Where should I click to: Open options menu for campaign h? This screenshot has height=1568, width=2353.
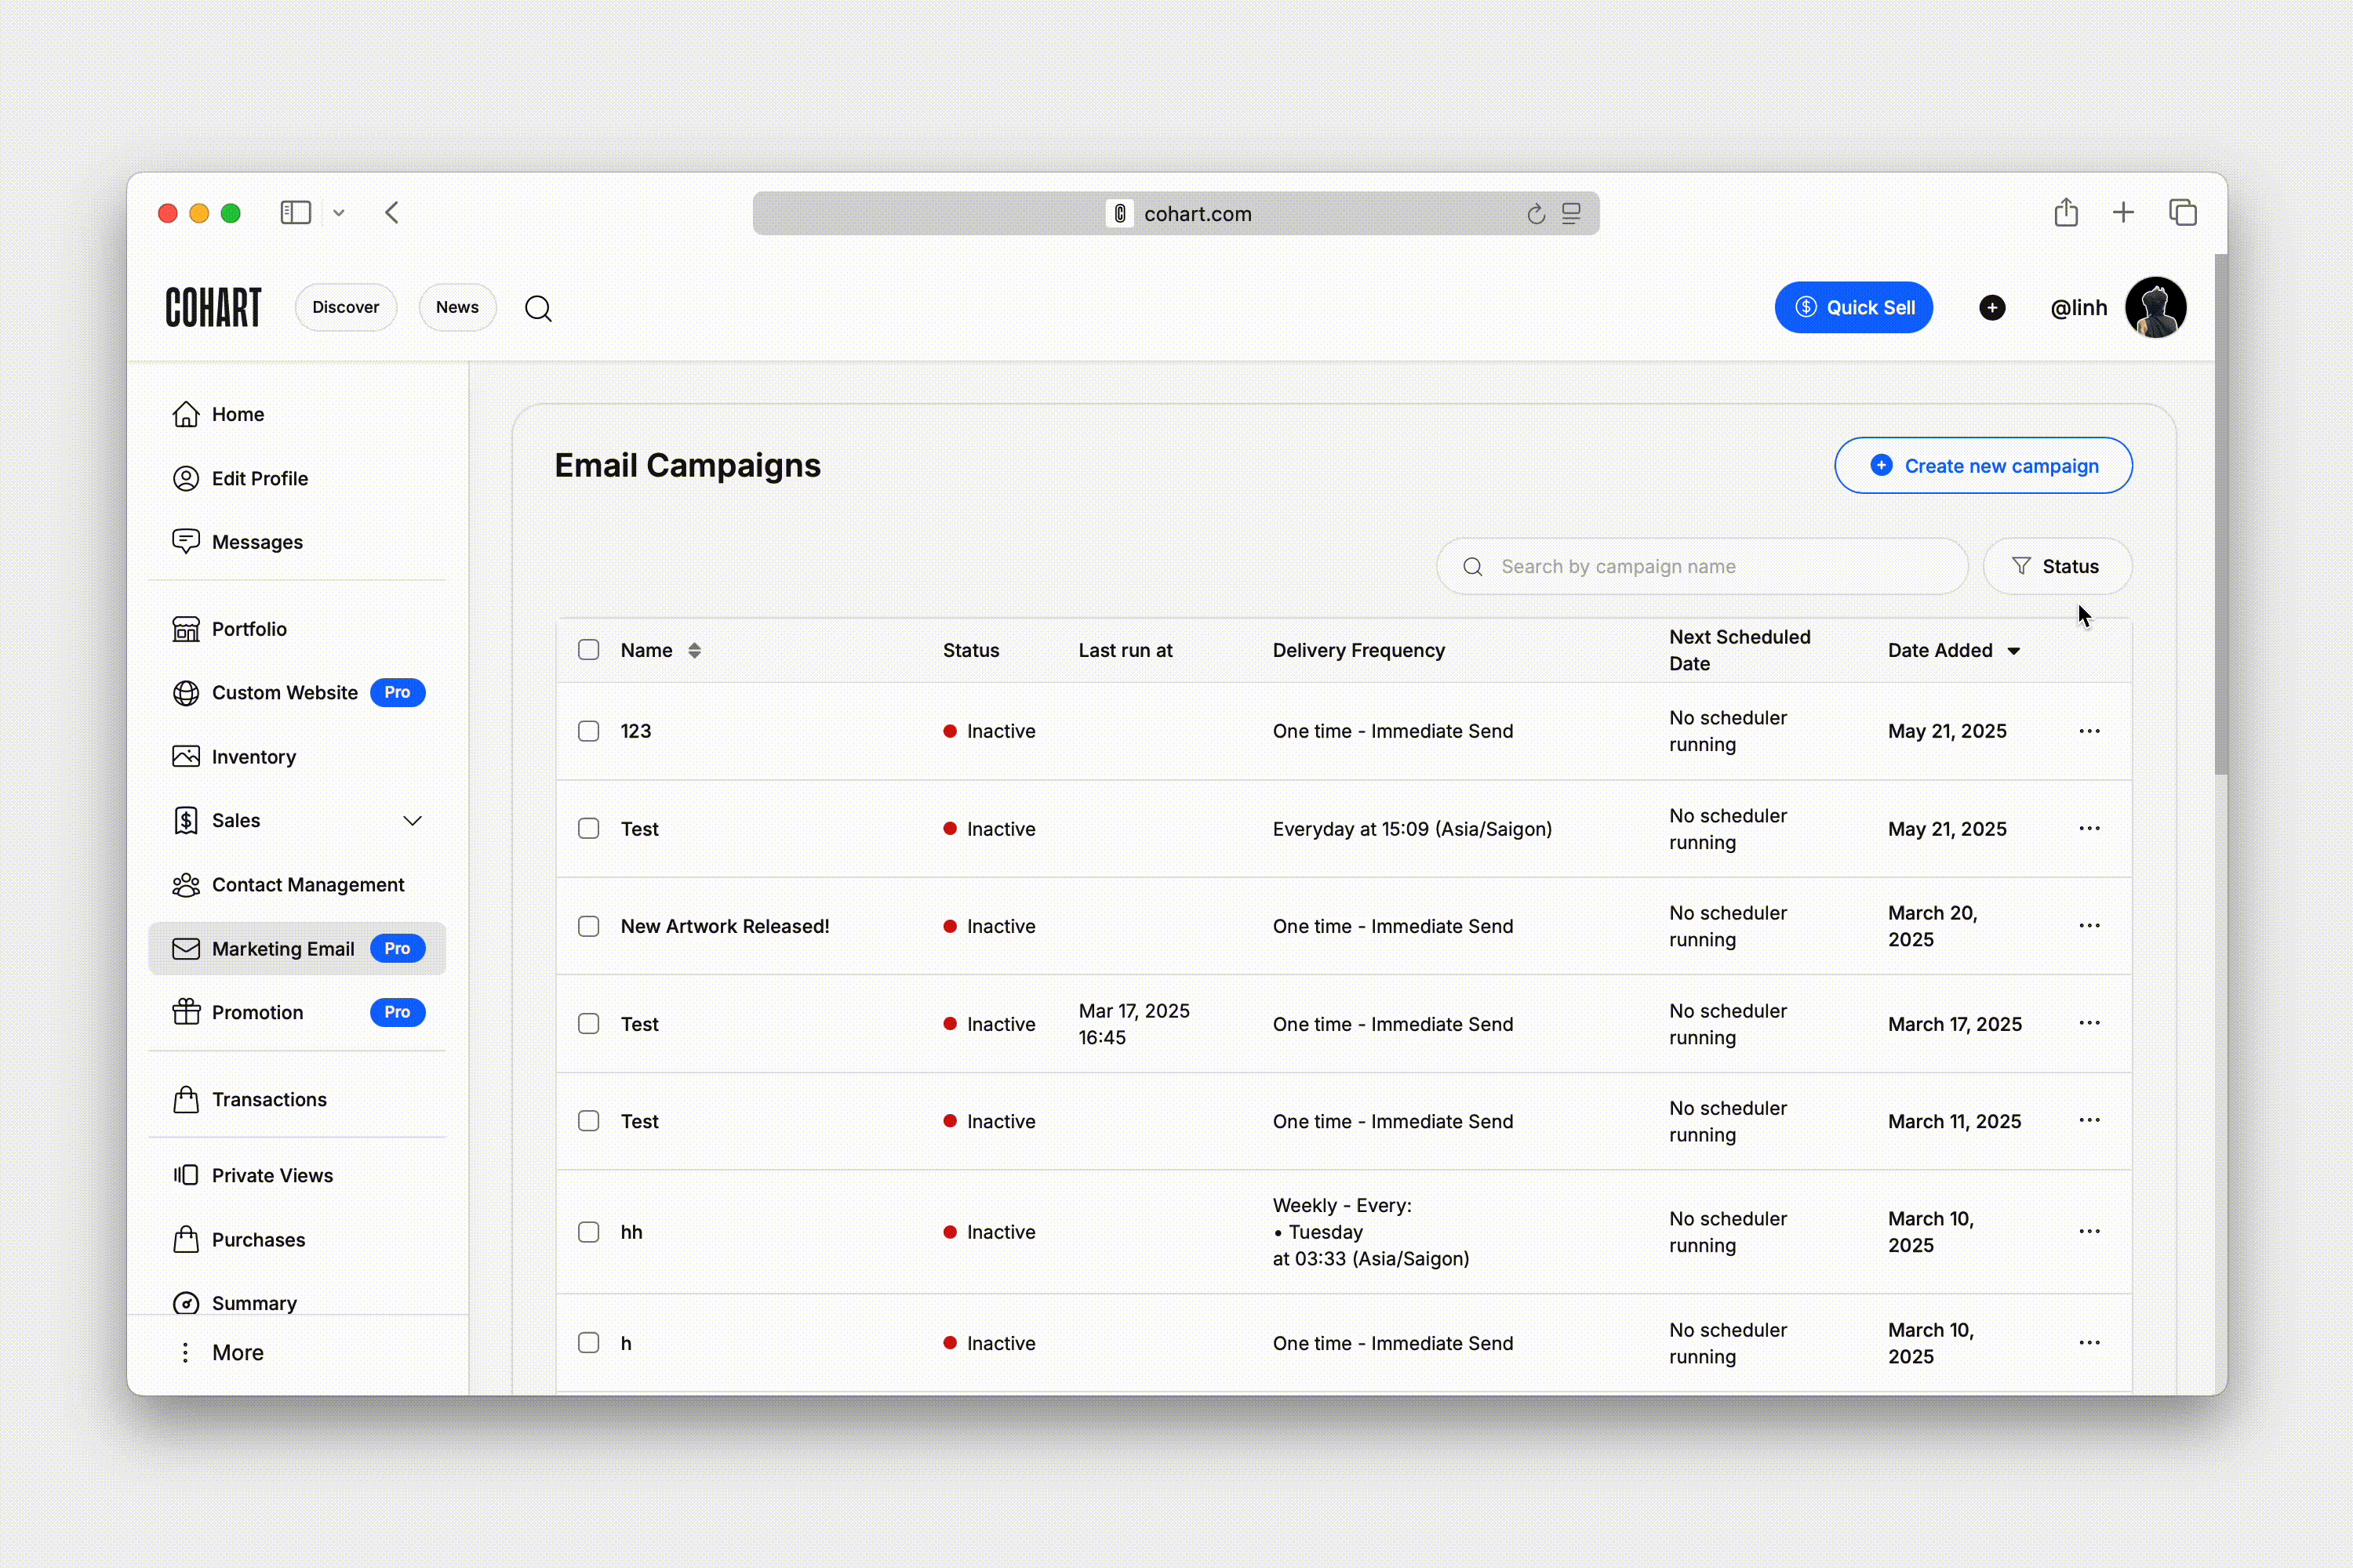coord(2090,1343)
